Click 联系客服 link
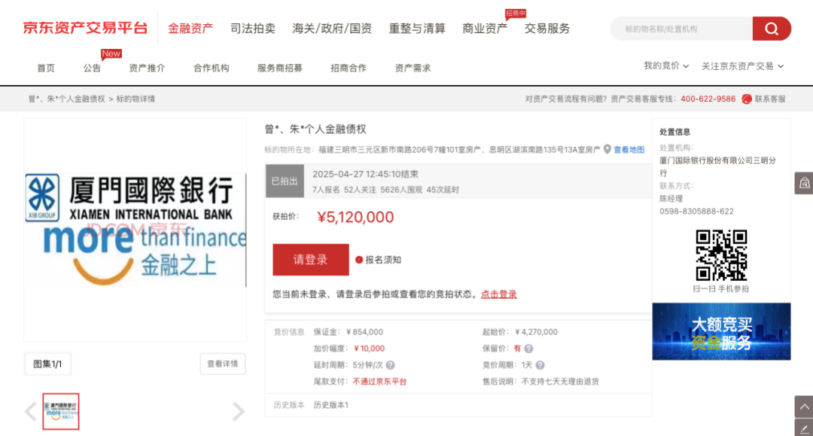813x436 pixels. [770, 99]
